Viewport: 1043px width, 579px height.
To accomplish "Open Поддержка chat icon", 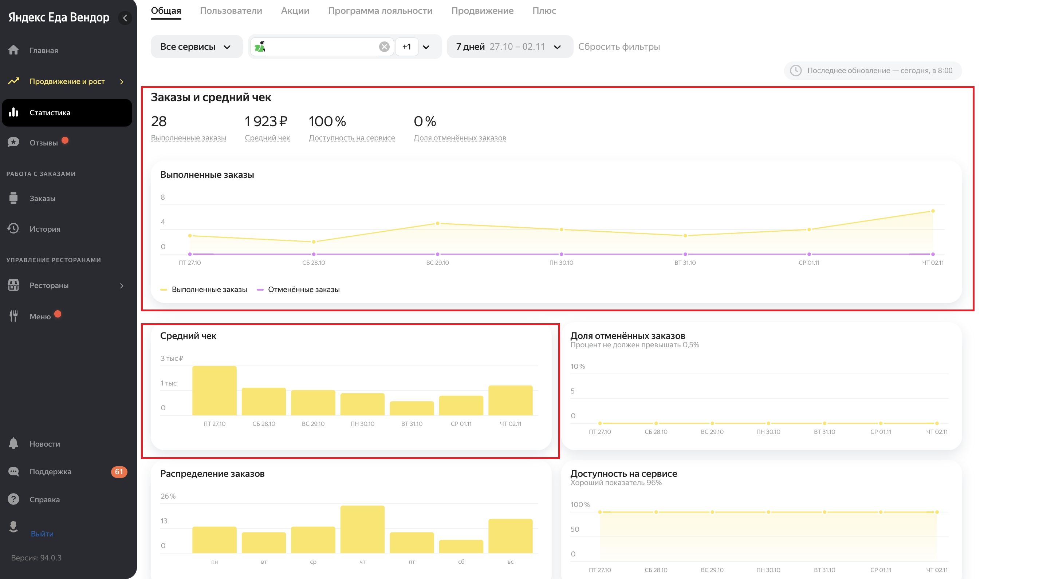I will point(13,471).
